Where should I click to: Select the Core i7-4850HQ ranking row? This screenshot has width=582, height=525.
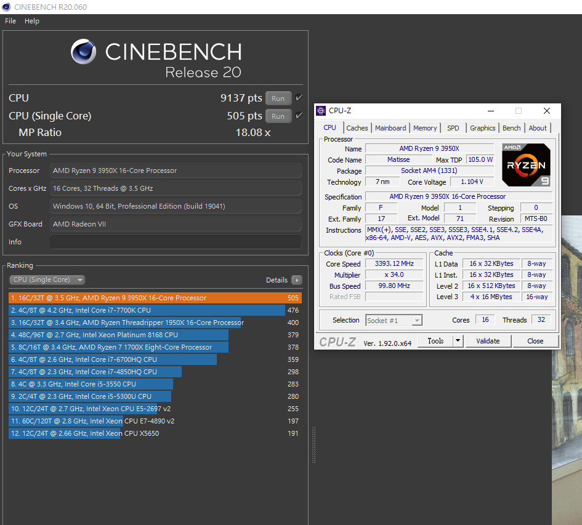[x=155, y=371]
